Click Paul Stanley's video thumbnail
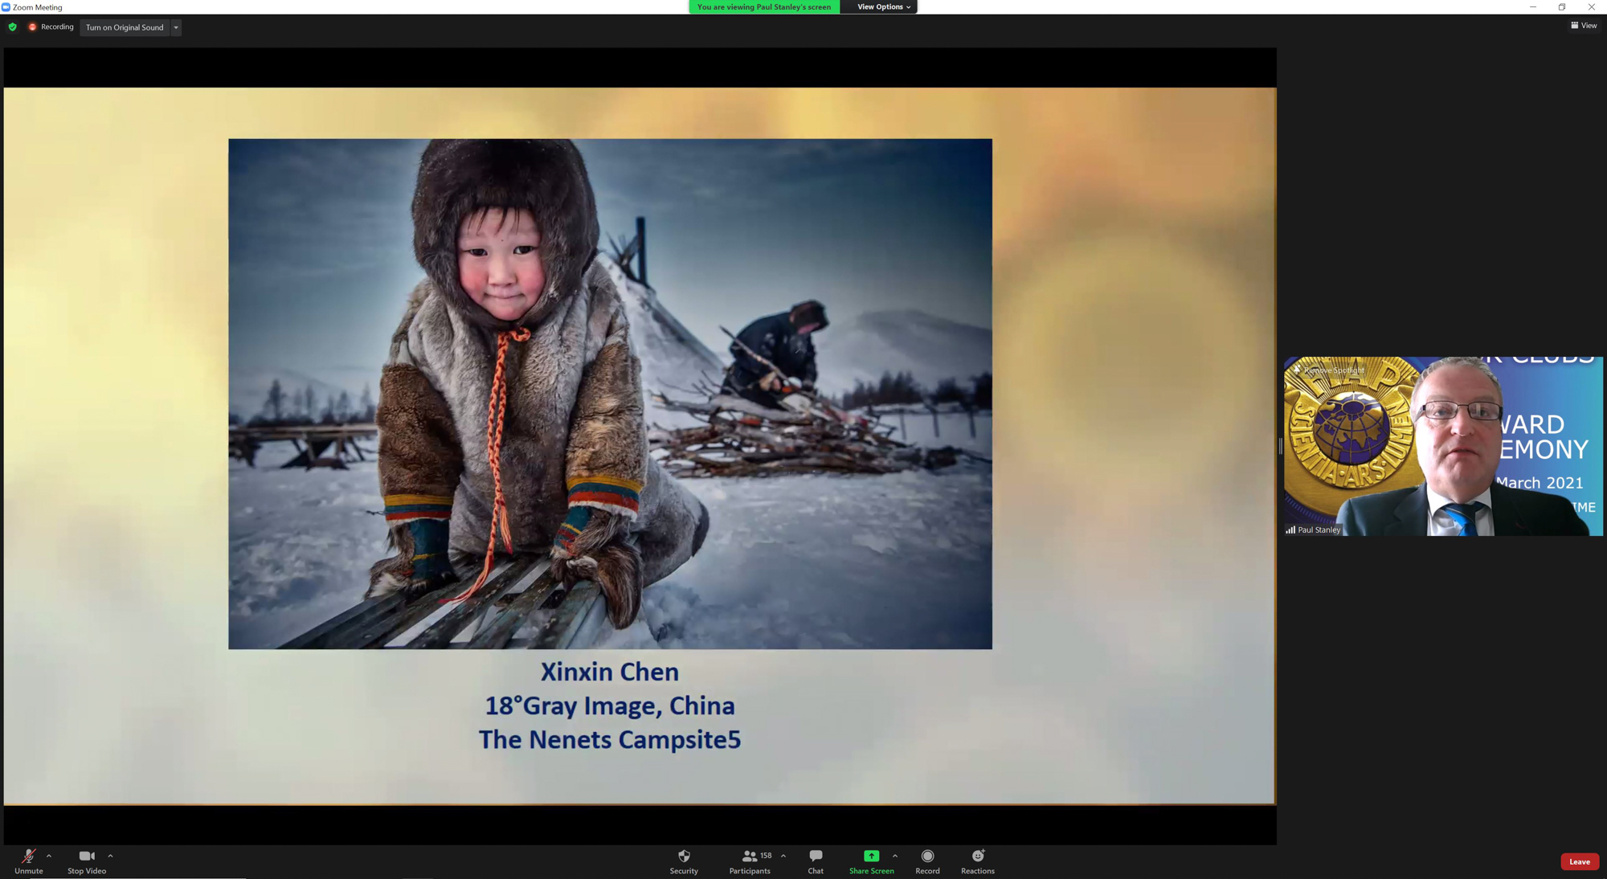Viewport: 1607px width, 879px height. coord(1442,447)
